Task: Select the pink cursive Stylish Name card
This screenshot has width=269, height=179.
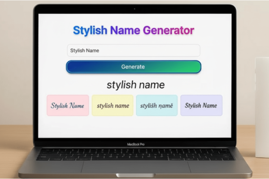Action: (68, 106)
